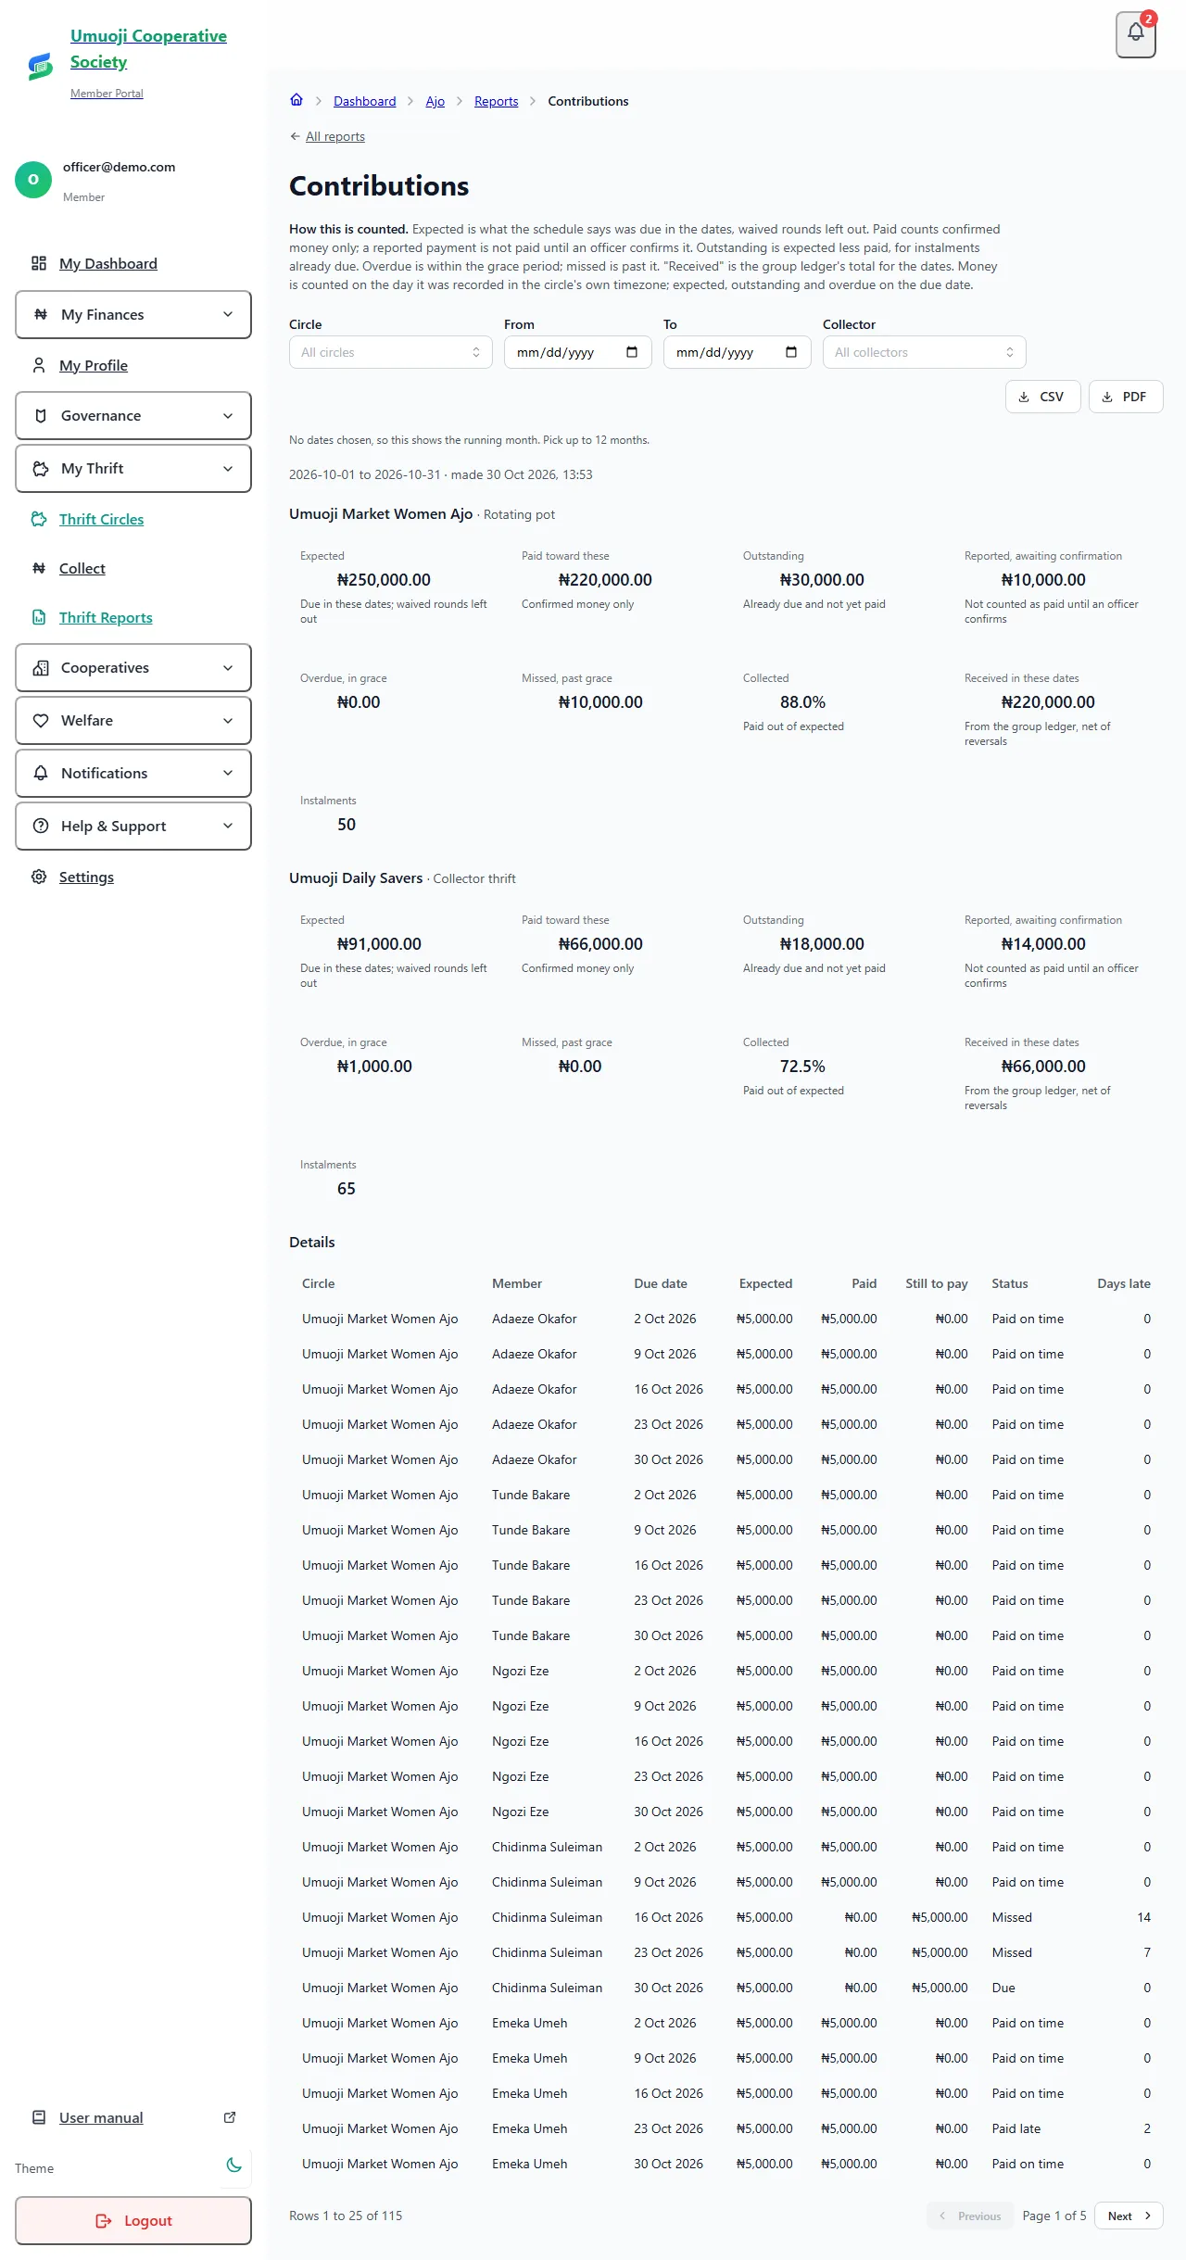Click the Thrift Circles piggy icon
Viewport: 1186px width, 2260px height.
tap(39, 519)
